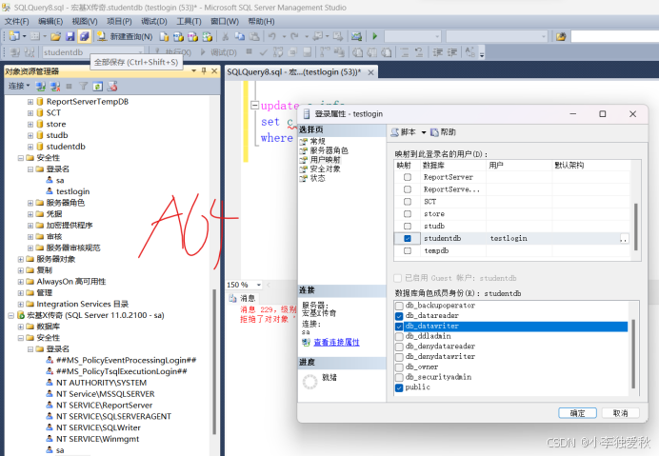Screen dimensions: 659x456
Task: Click the New Project icon at toolbar start
Action: click(x=14, y=36)
